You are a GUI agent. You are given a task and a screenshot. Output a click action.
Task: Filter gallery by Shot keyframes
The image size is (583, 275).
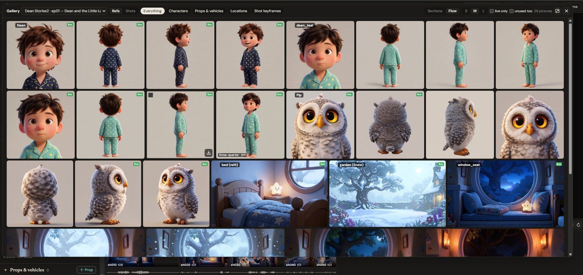point(267,11)
